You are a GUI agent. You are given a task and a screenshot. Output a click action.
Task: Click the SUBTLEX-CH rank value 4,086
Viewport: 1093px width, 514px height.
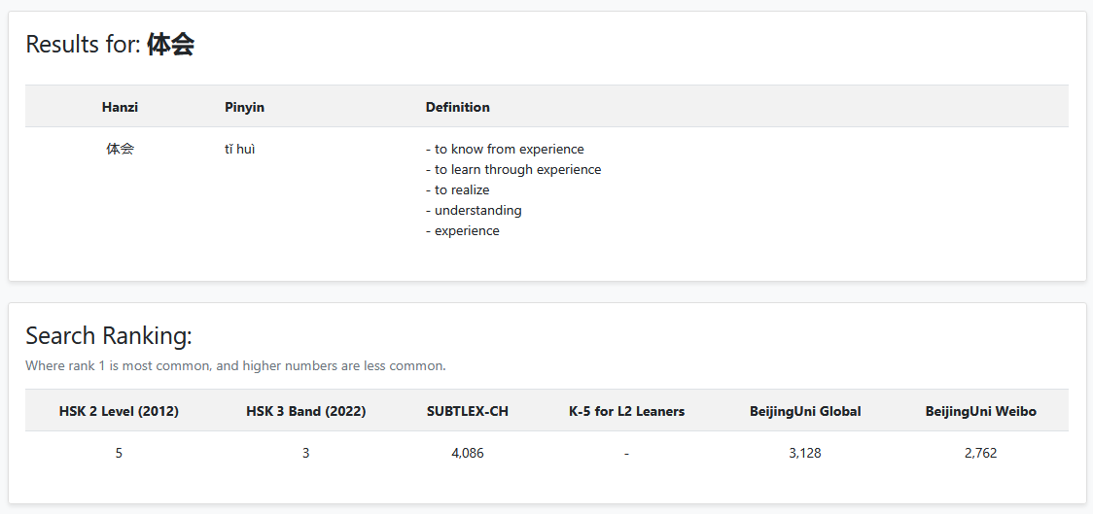click(x=468, y=453)
